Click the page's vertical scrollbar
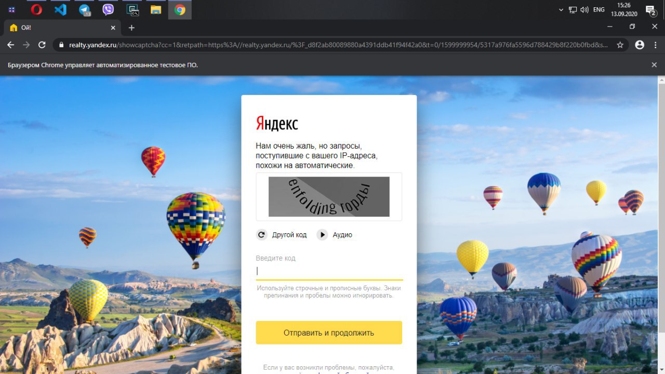Image resolution: width=665 pixels, height=374 pixels. pyautogui.click(x=661, y=208)
